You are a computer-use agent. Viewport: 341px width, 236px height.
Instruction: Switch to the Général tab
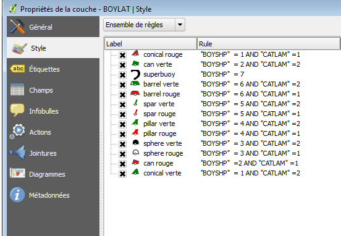pyautogui.click(x=53, y=27)
